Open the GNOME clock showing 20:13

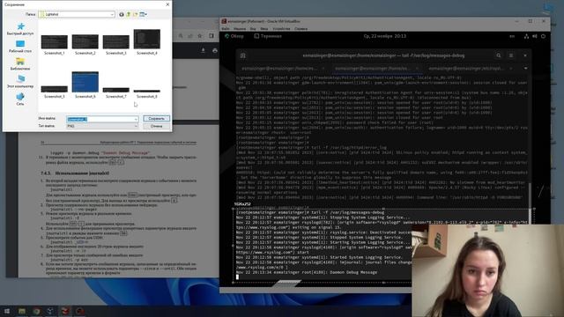click(384, 36)
